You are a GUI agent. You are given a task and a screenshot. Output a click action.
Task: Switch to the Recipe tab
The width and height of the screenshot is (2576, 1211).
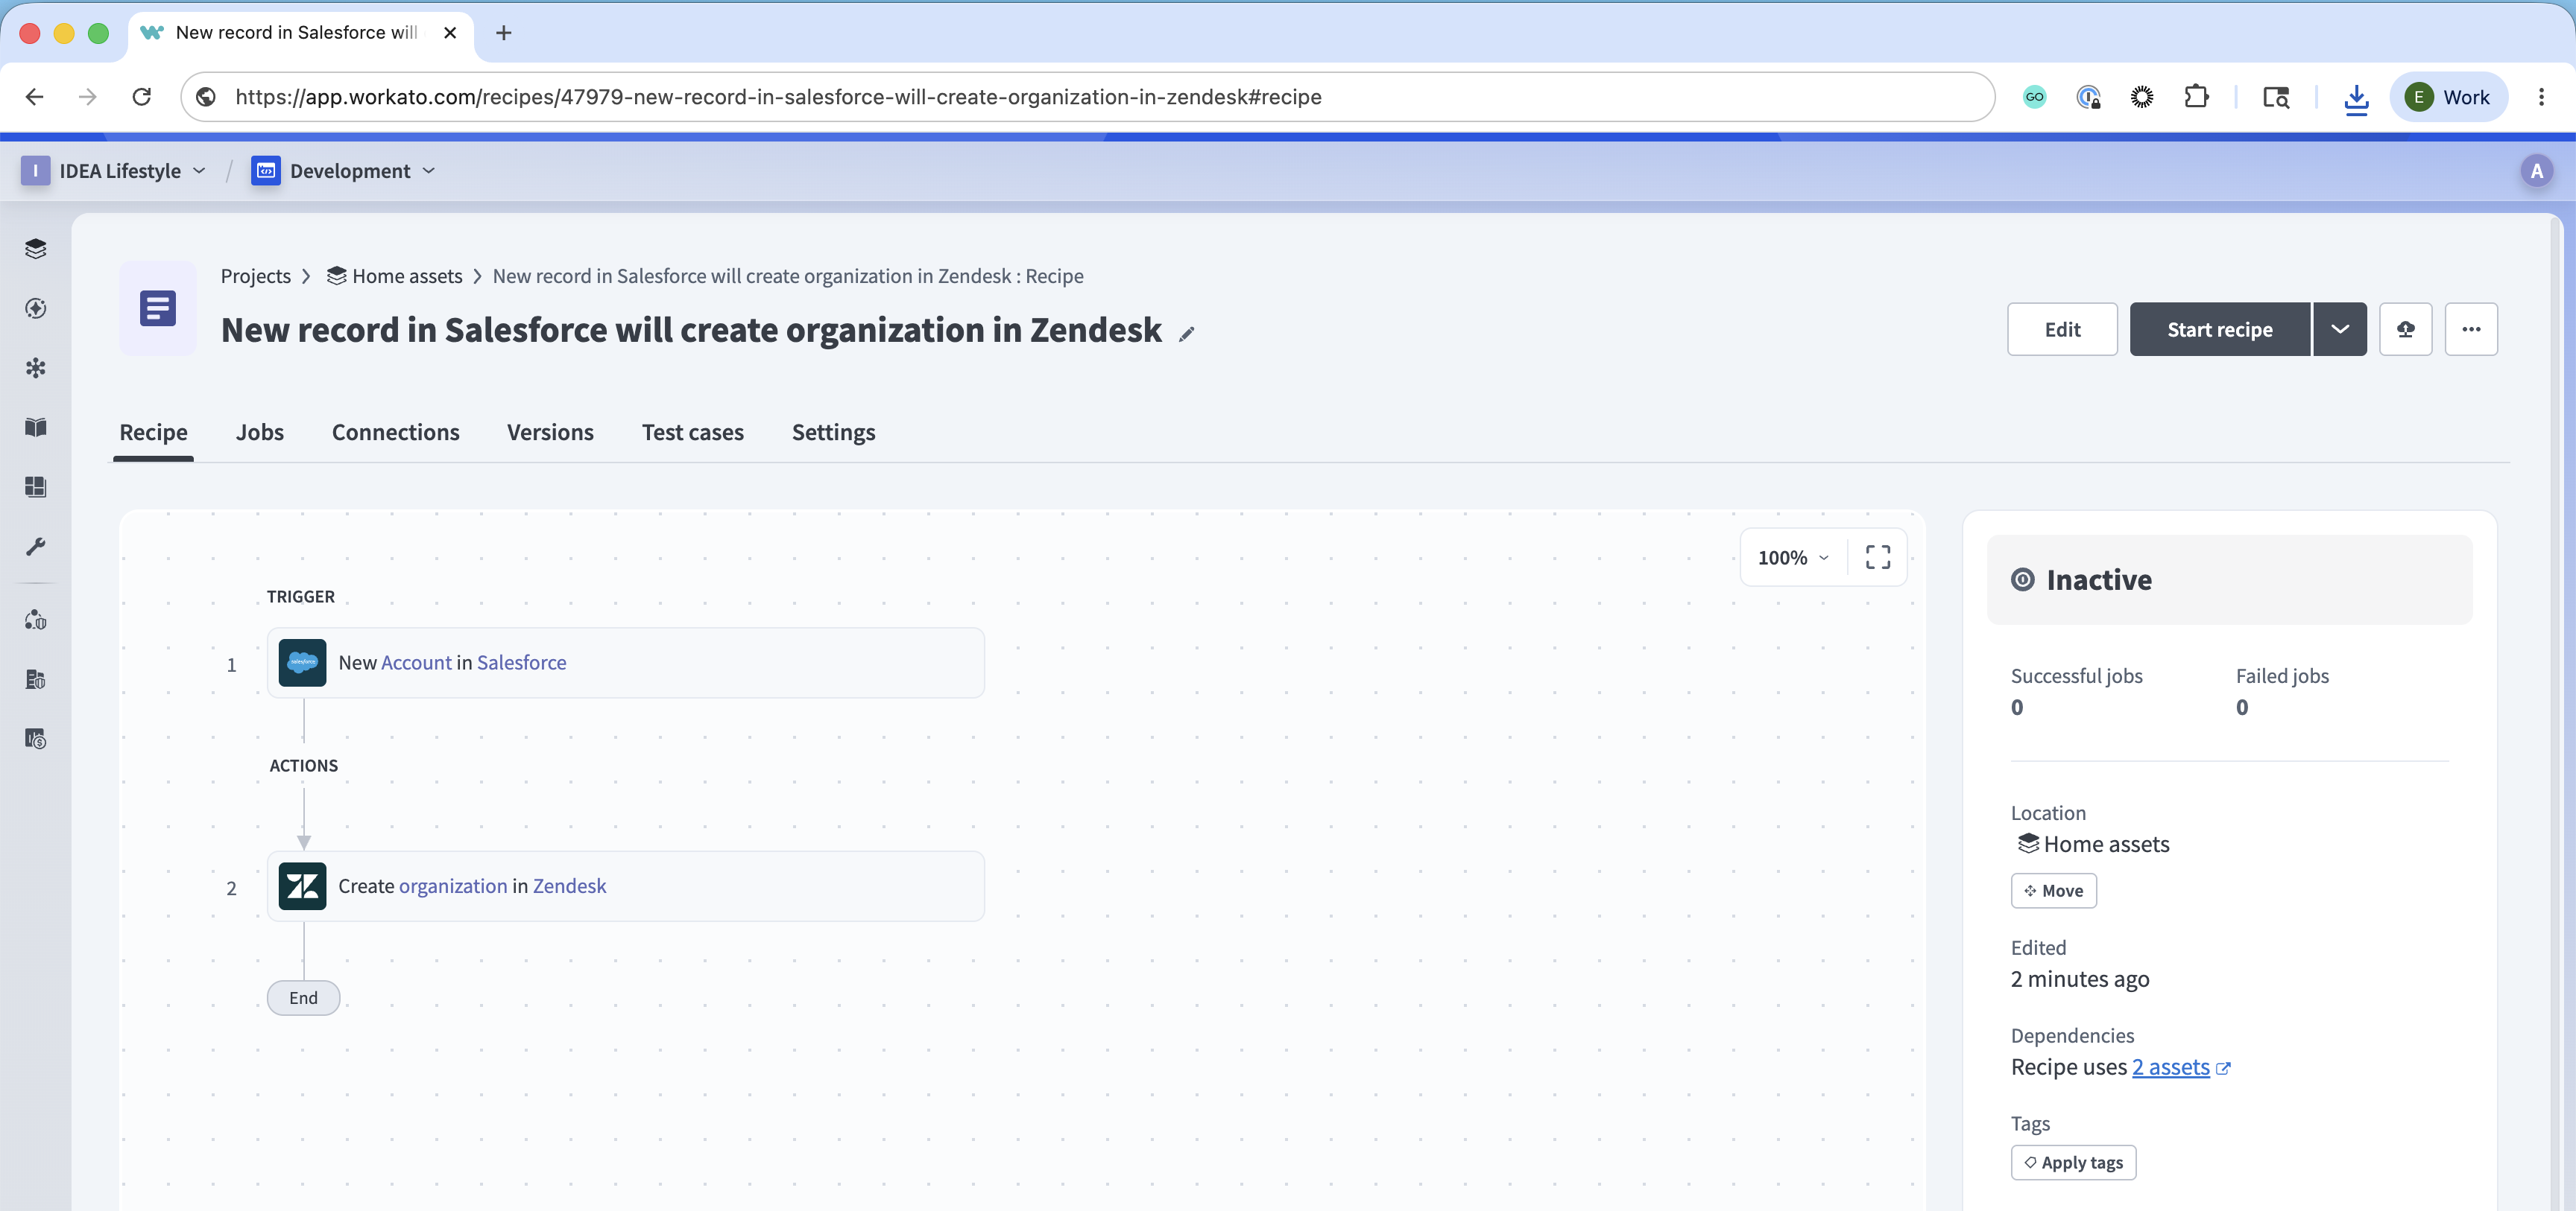tap(153, 433)
